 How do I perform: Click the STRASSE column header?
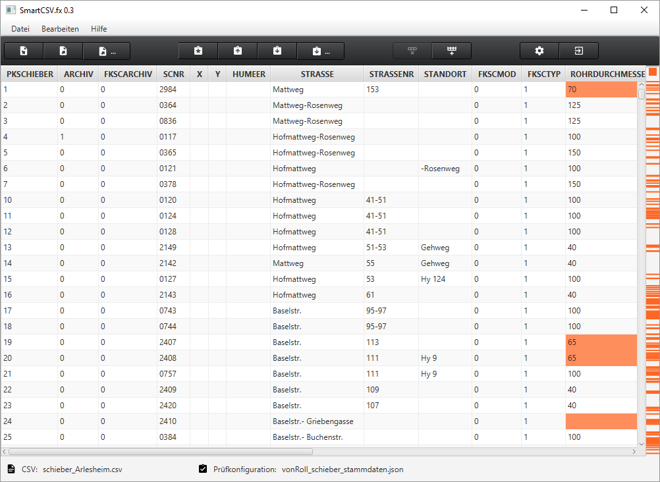pos(317,74)
